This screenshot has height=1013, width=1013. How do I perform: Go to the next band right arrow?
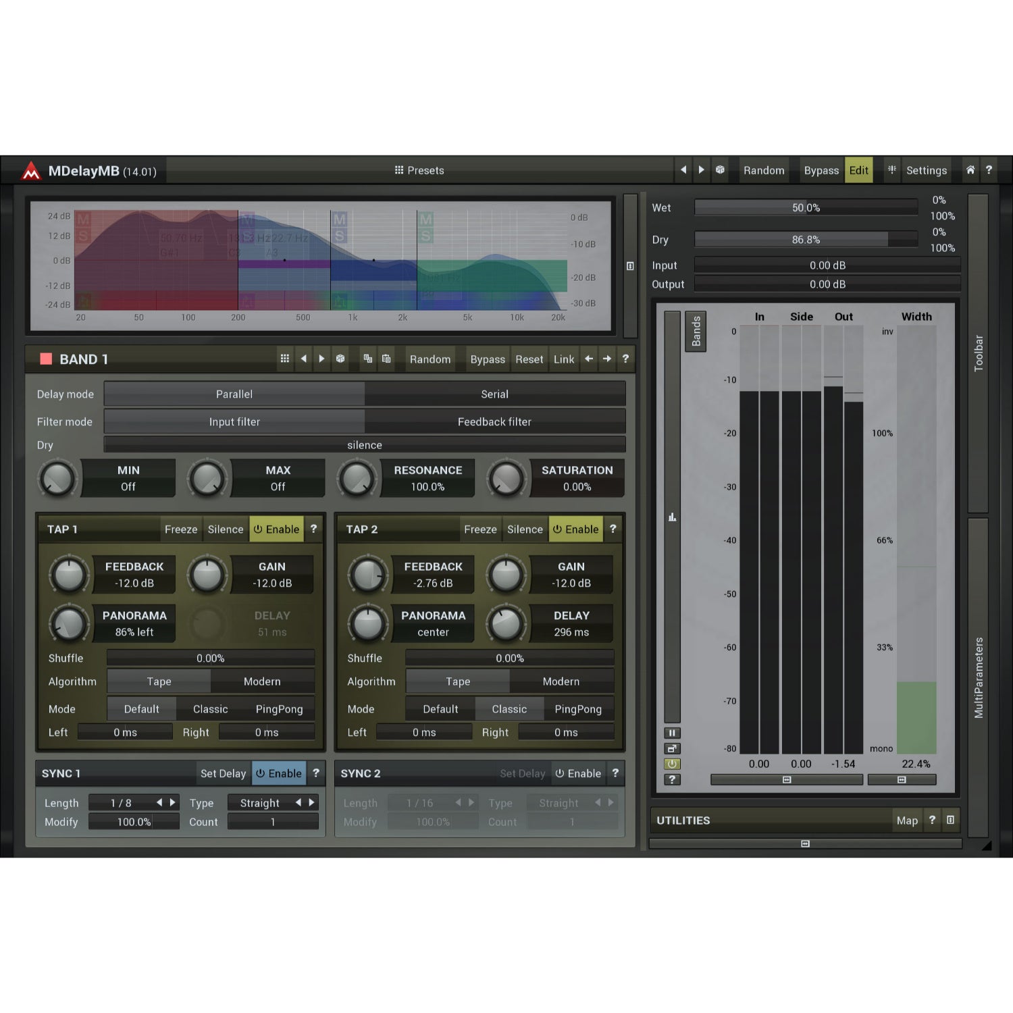(607, 359)
